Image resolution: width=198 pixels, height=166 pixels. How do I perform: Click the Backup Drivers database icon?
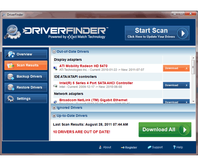click(x=11, y=77)
